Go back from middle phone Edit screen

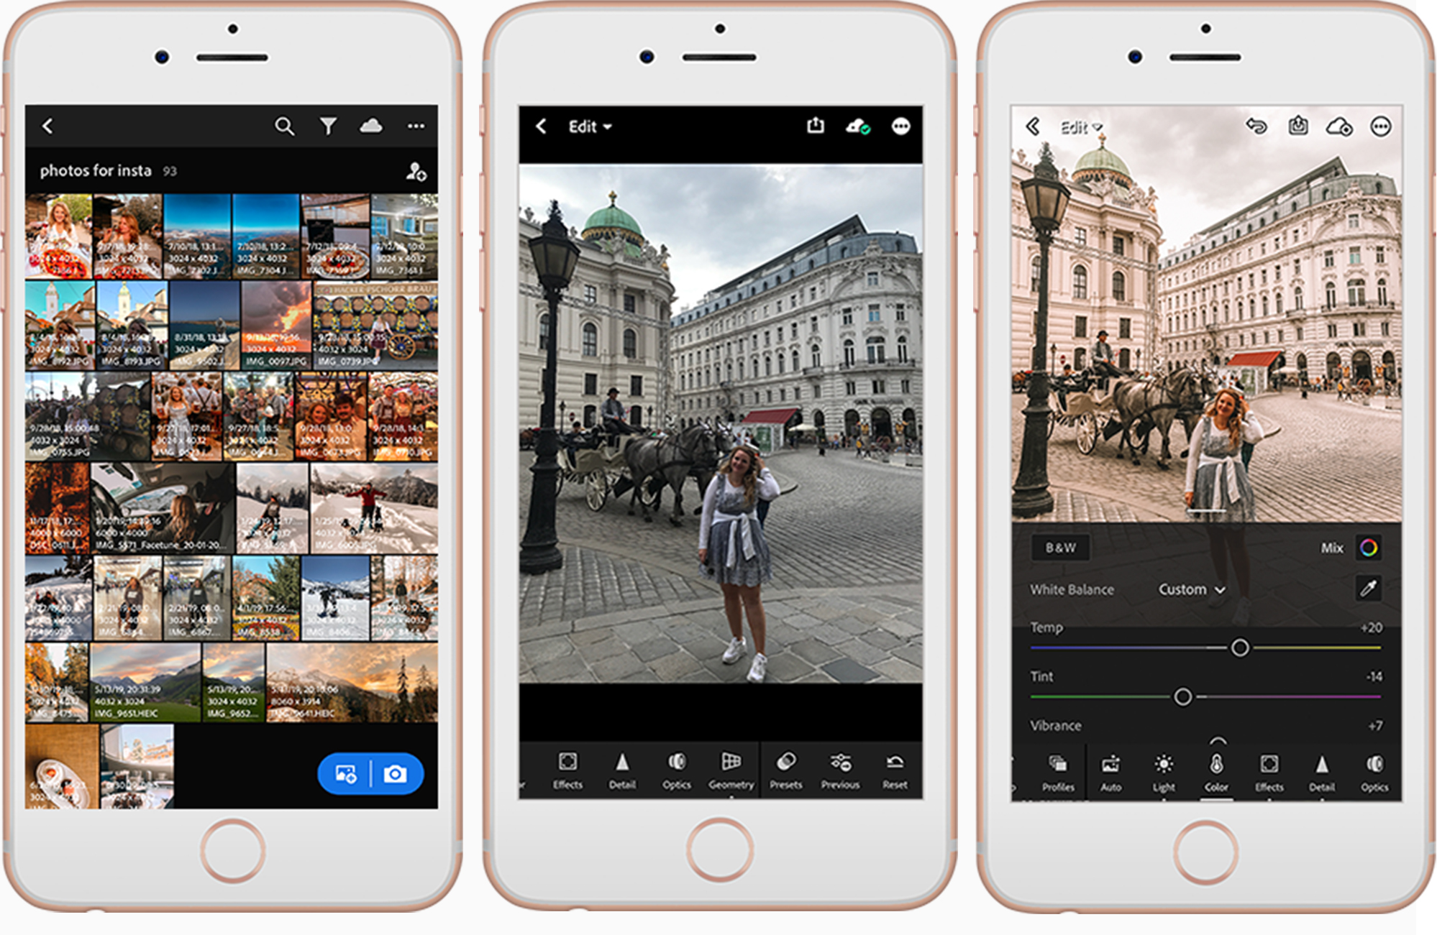tap(542, 126)
